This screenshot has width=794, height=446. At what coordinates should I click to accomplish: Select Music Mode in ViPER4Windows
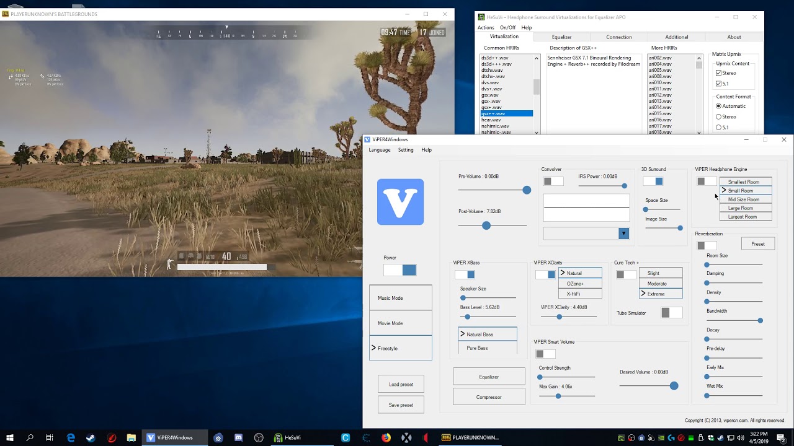tap(401, 298)
